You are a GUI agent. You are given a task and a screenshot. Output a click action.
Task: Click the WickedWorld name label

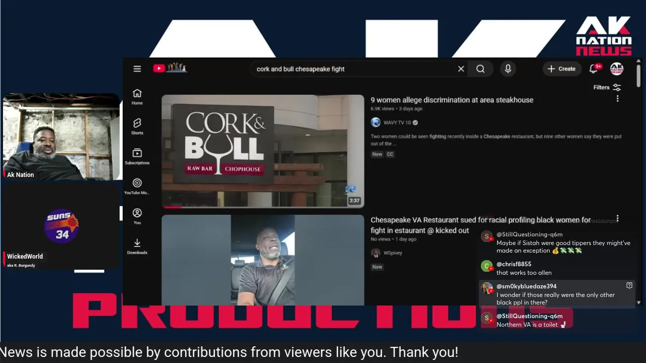click(25, 256)
